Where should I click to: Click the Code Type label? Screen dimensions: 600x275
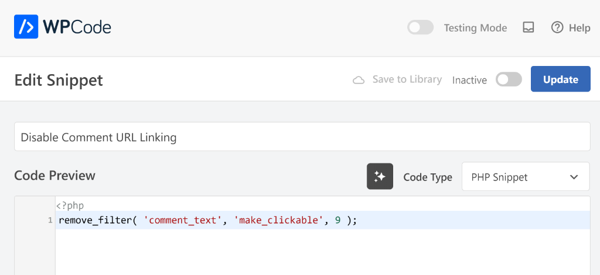click(428, 177)
